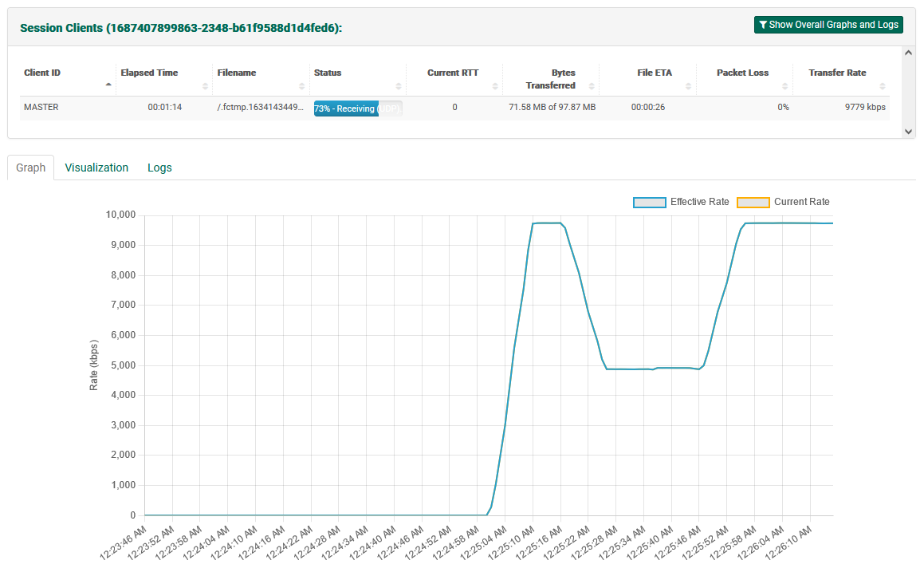
Task: Click the 73% Receiving progress bar
Action: point(358,108)
